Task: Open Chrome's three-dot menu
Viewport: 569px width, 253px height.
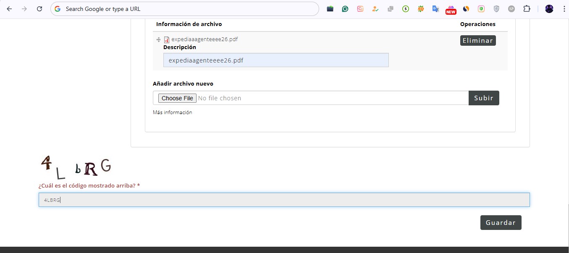Action: pos(564,9)
